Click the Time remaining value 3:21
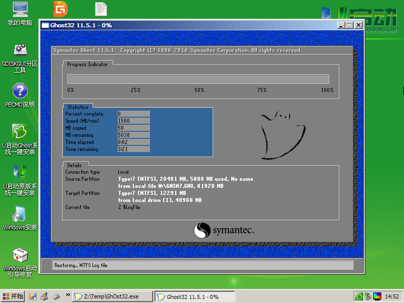 (134, 149)
